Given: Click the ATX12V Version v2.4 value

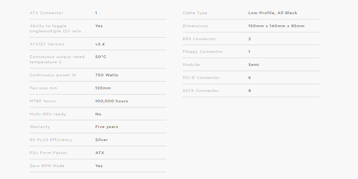Looking at the screenshot, I should tap(100, 44).
